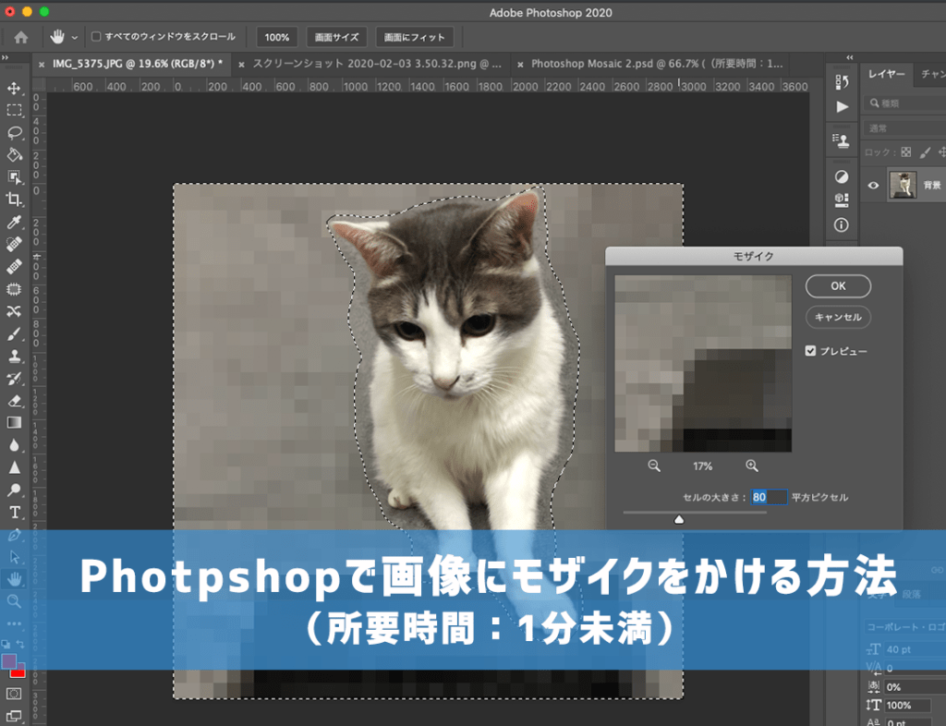Open the Actions panel play icon
Viewport: 946px width, 726px height.
[x=842, y=107]
